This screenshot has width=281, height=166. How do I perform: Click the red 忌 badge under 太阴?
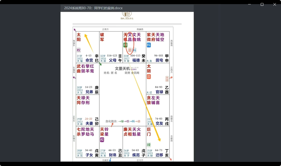point(149,76)
